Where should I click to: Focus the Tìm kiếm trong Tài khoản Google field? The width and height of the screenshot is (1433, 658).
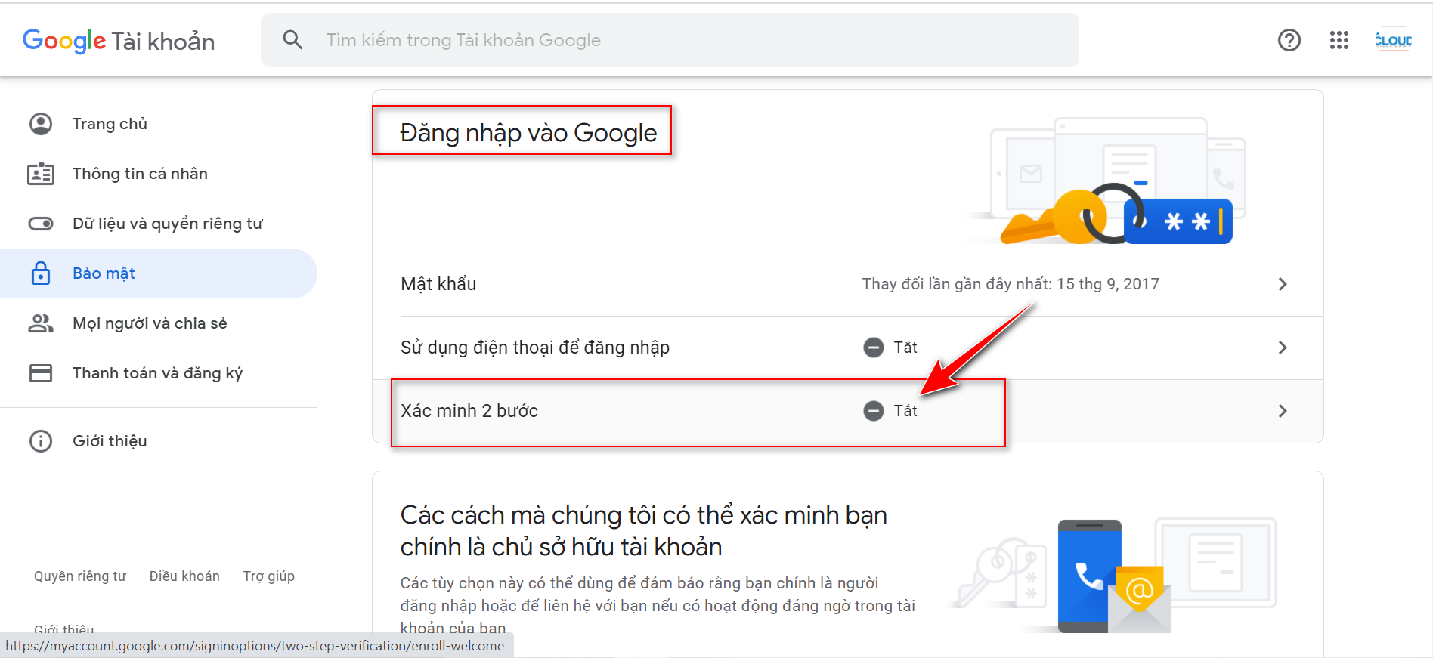coord(670,40)
